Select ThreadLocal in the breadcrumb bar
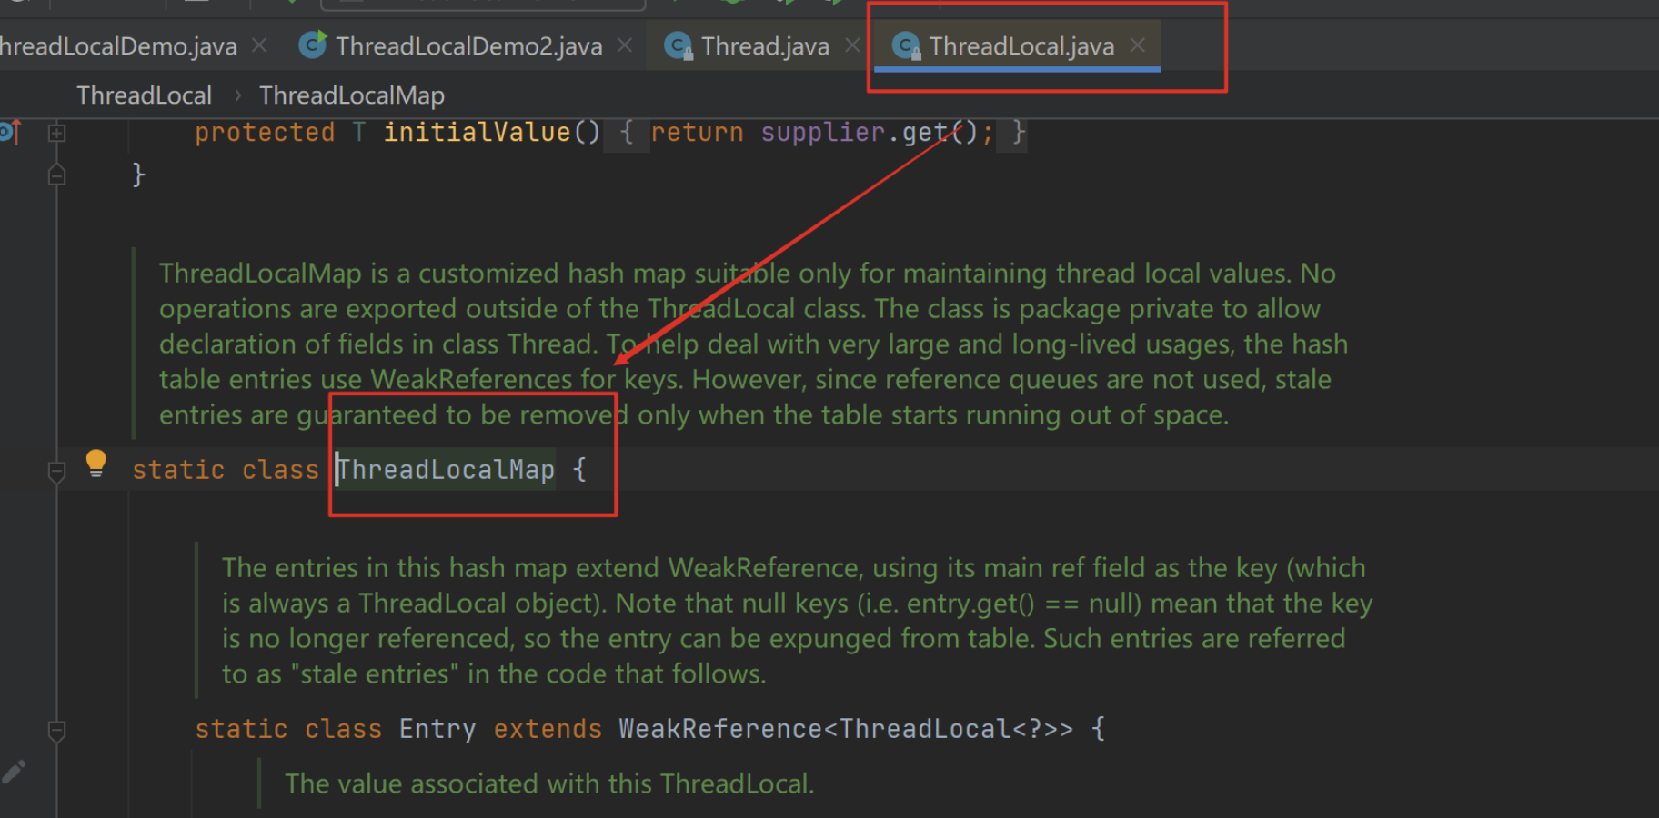 click(144, 95)
